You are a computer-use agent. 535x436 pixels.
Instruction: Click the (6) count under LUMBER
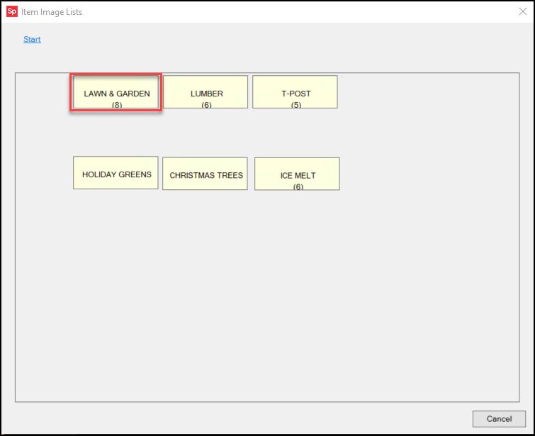click(x=206, y=105)
